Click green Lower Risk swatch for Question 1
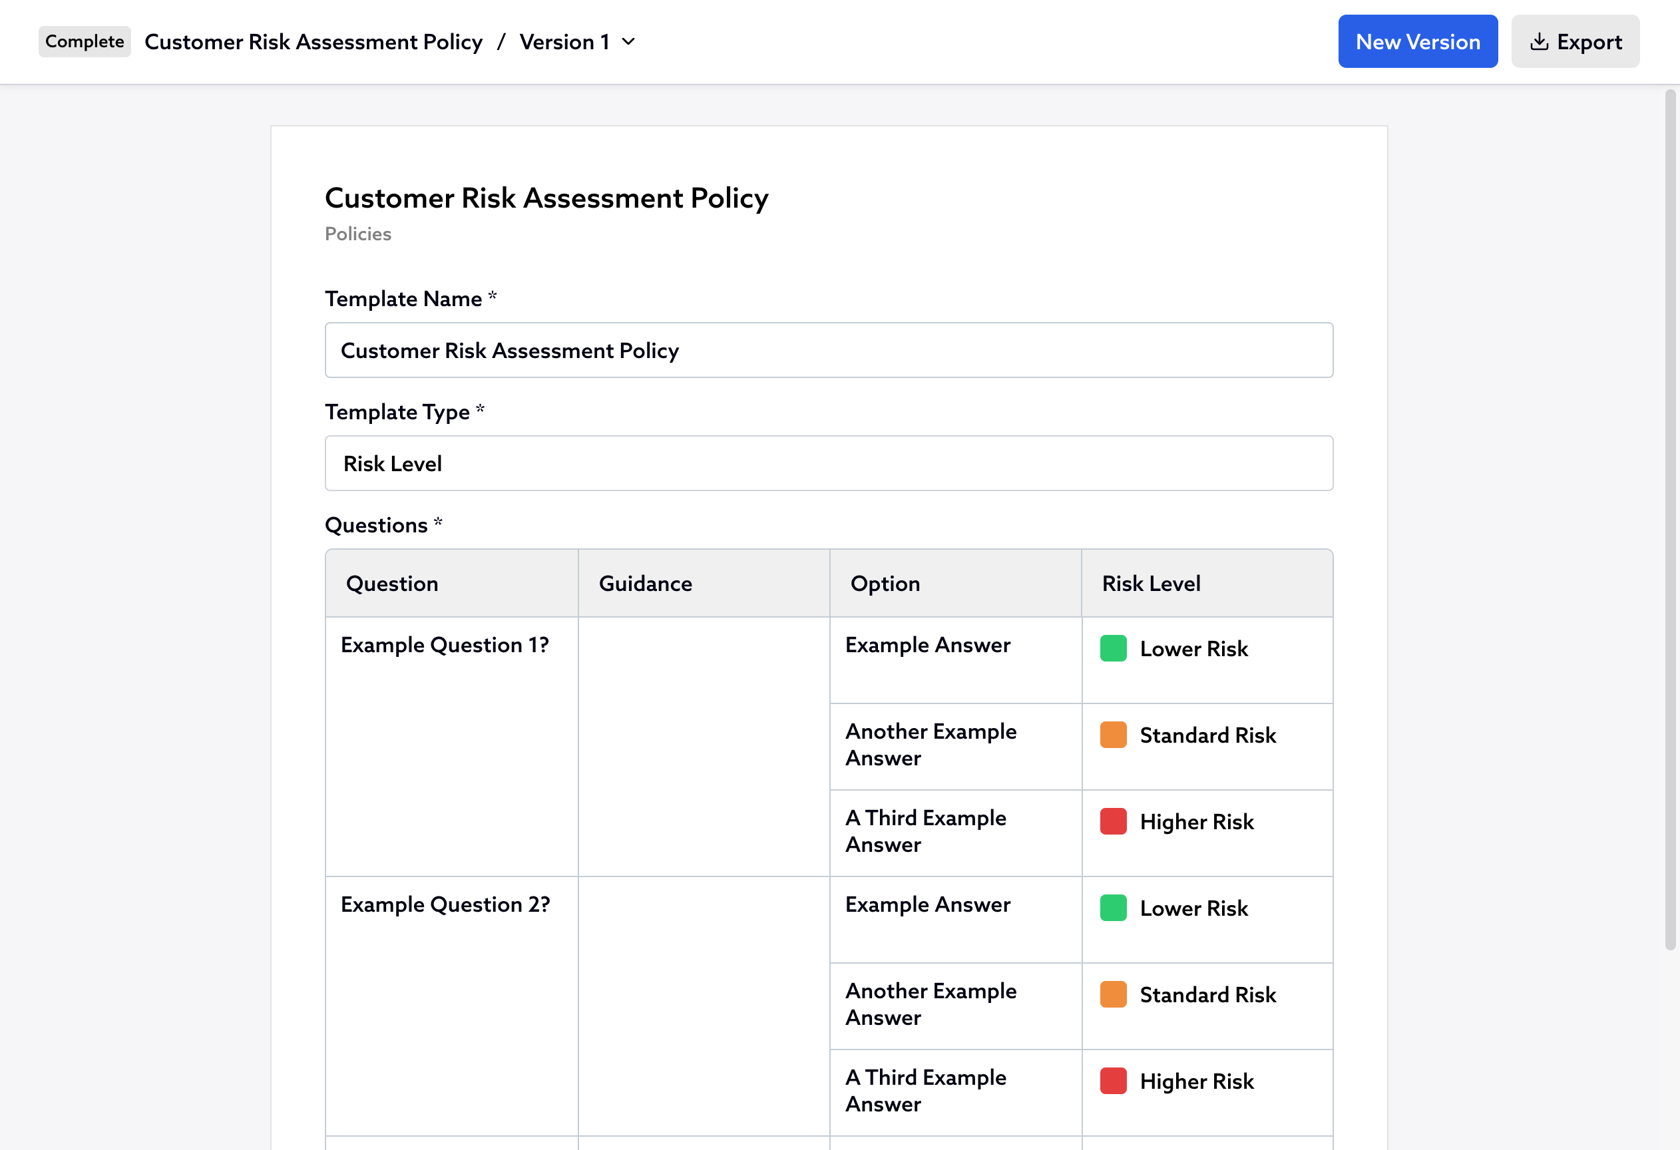 pos(1112,648)
